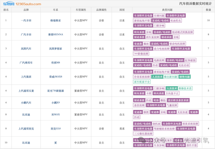This screenshot has width=215, height=149.
Task: Open the 星光730新能源 series link
Action: [56, 91]
